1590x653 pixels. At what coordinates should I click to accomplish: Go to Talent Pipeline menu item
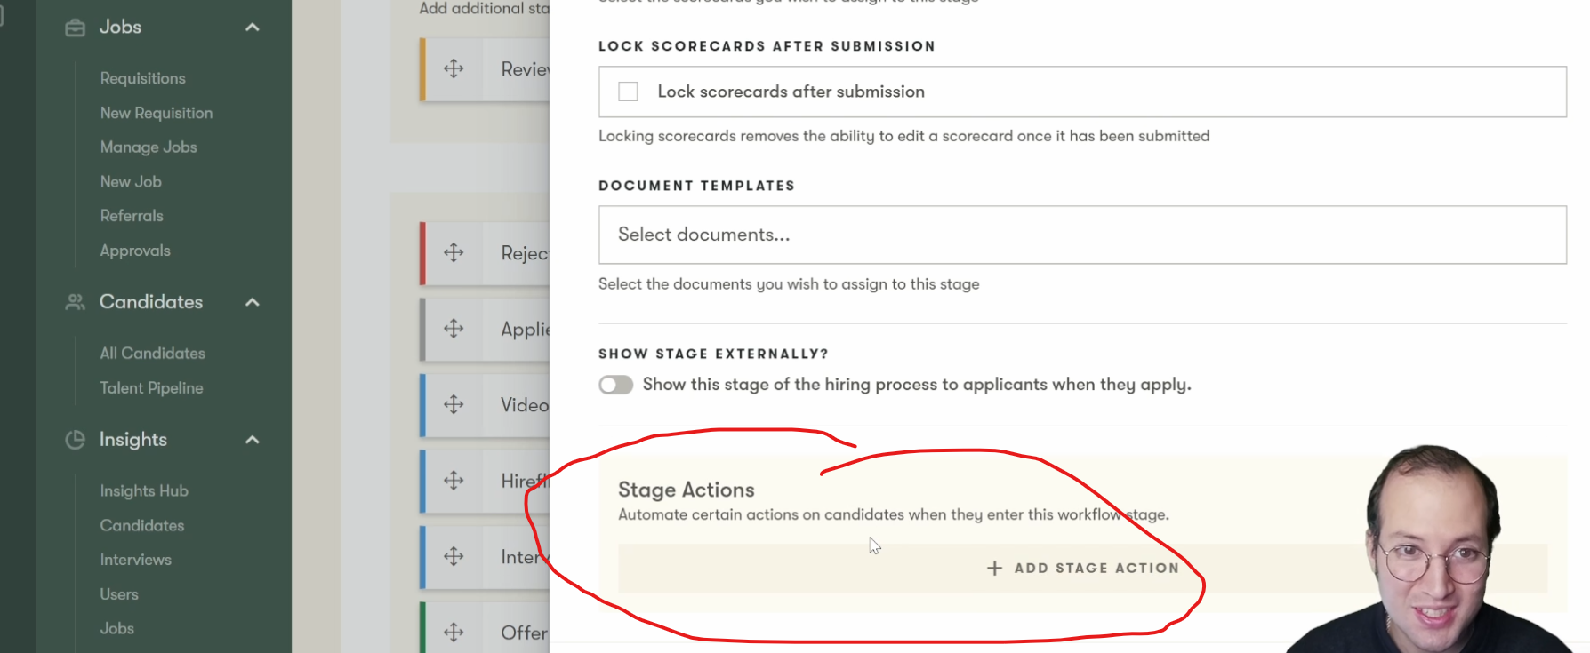point(151,388)
